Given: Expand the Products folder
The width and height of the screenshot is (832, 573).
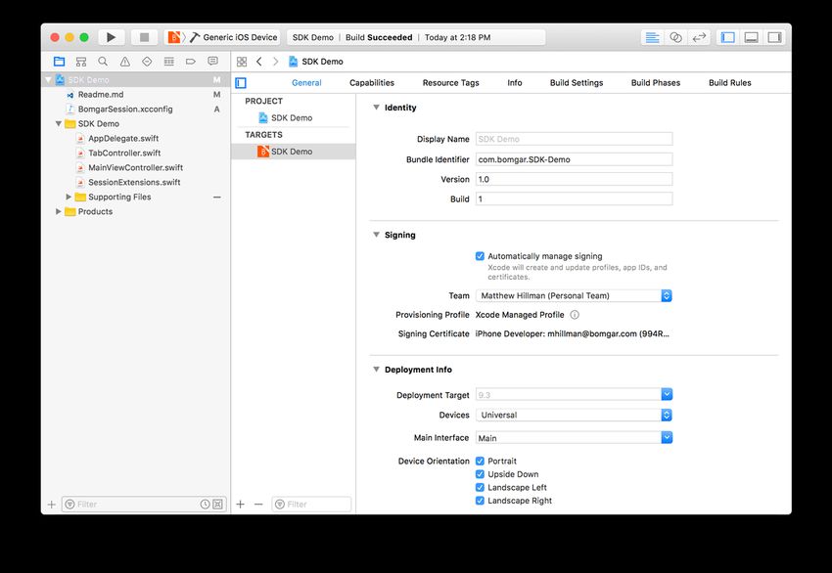Looking at the screenshot, I should pyautogui.click(x=59, y=211).
